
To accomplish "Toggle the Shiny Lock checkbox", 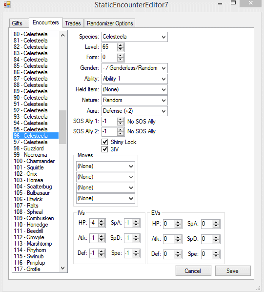I will pos(105,142).
